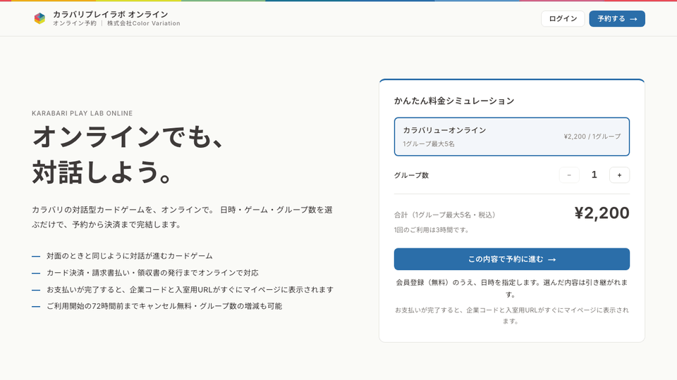Click the 1グループ最大5名 plan description
The height and width of the screenshot is (380, 677).
click(x=429, y=144)
